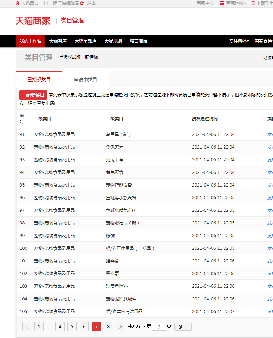The width and height of the screenshot is (273, 338).
Task: Click the 发布 link in row 105
Action: click(x=270, y=312)
